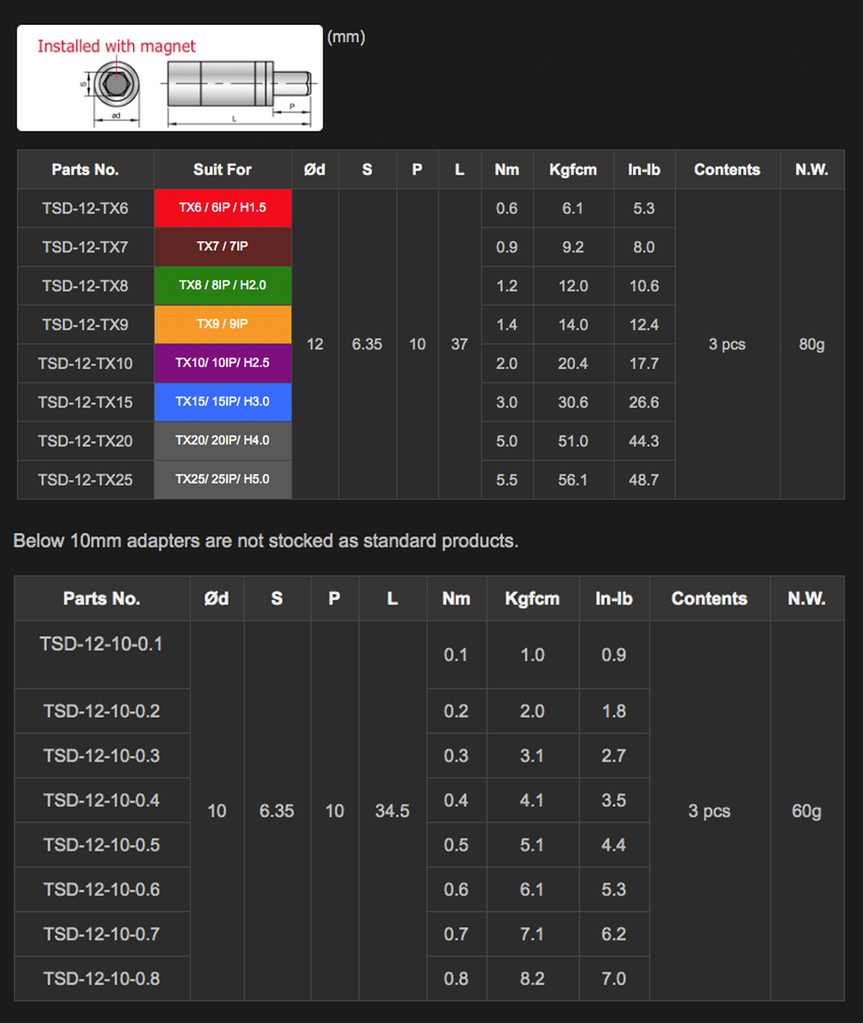The width and height of the screenshot is (863, 1023).
Task: Click part number TSD-12-TX6
Action: click(x=85, y=208)
